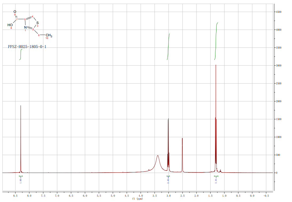Click the green integral curve above 1.3 ppm

tap(216, 40)
